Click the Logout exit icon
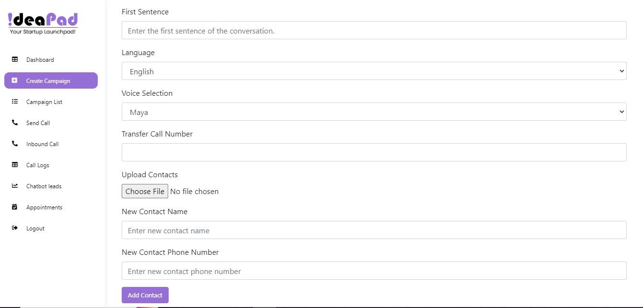643x308 pixels. point(15,228)
